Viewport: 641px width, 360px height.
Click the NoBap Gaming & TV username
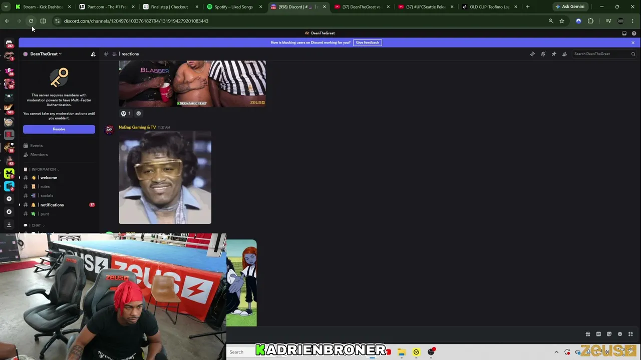[x=137, y=127]
